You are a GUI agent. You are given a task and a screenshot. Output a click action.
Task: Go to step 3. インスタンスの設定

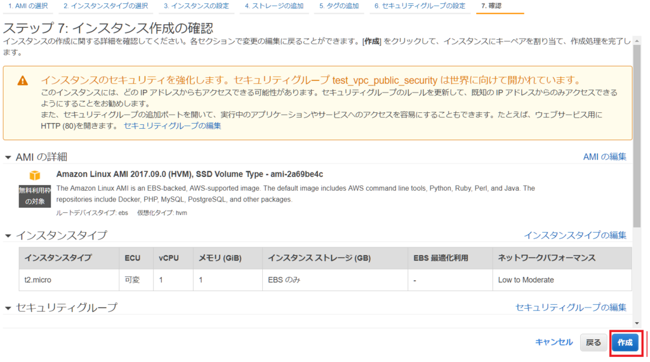(196, 6)
